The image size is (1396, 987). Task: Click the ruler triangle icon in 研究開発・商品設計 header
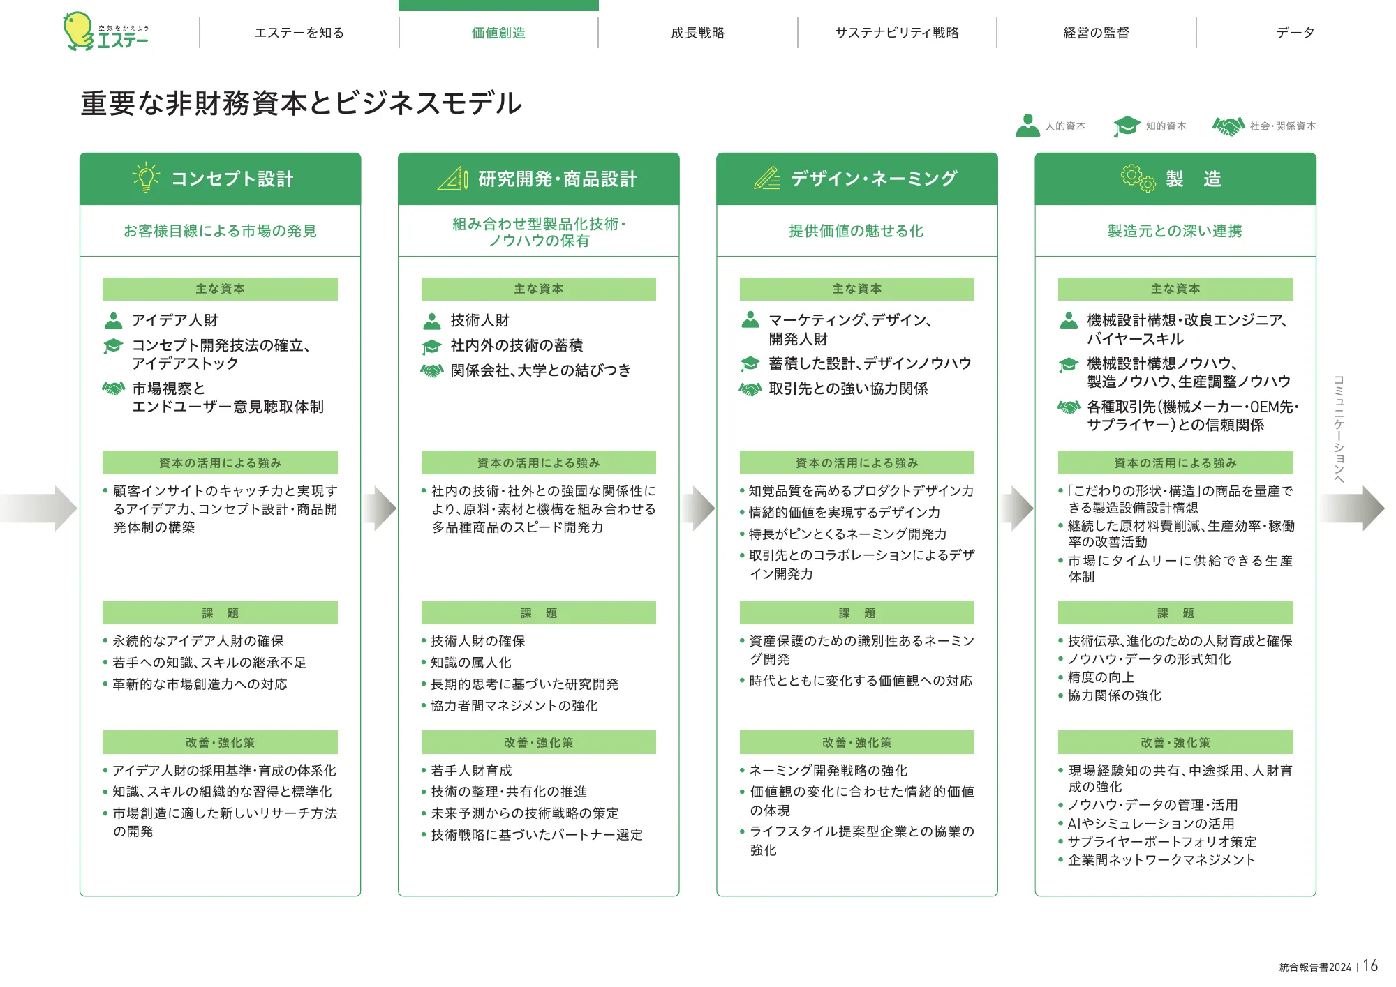453,179
